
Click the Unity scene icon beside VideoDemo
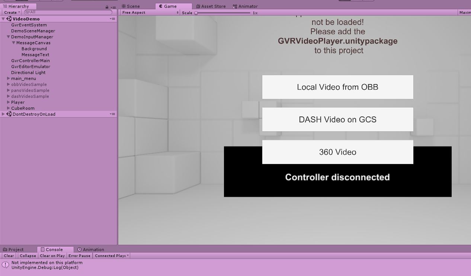[x=8, y=19]
